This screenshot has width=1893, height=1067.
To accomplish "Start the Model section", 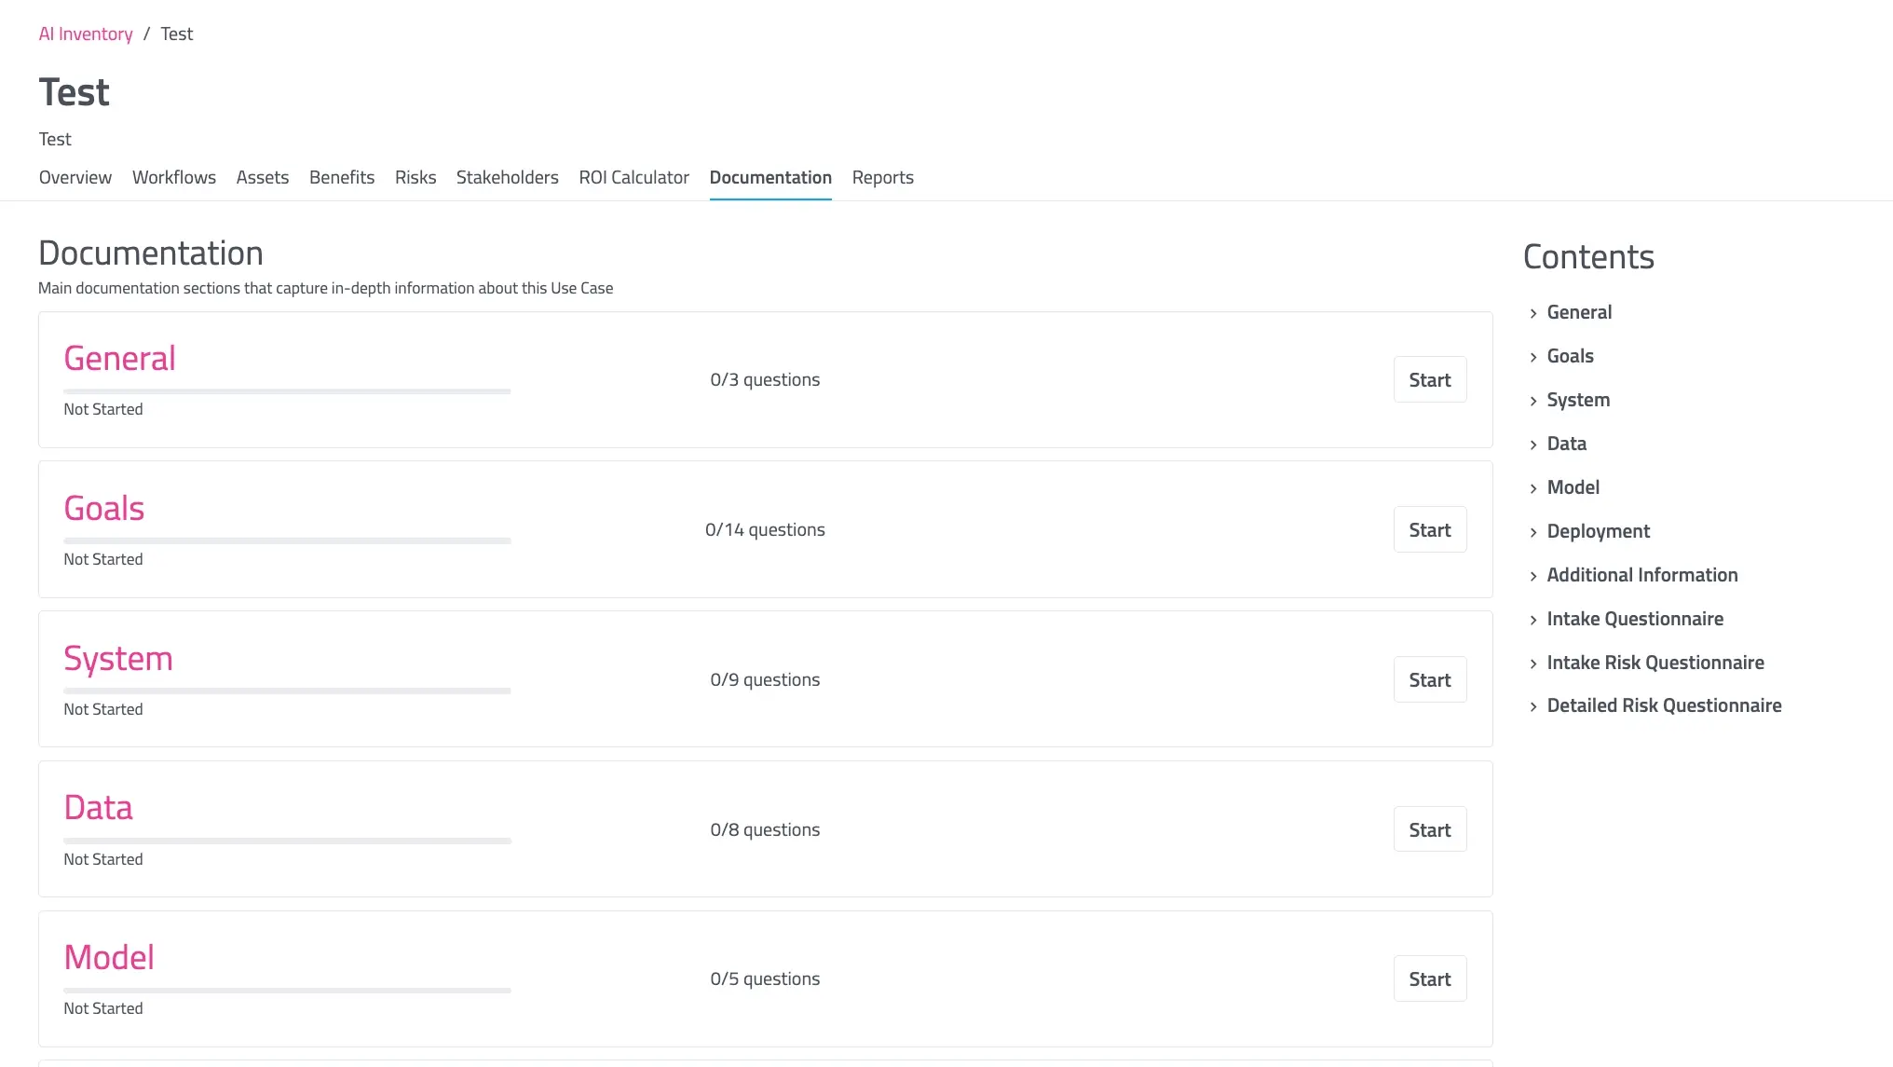I will 1430,978.
